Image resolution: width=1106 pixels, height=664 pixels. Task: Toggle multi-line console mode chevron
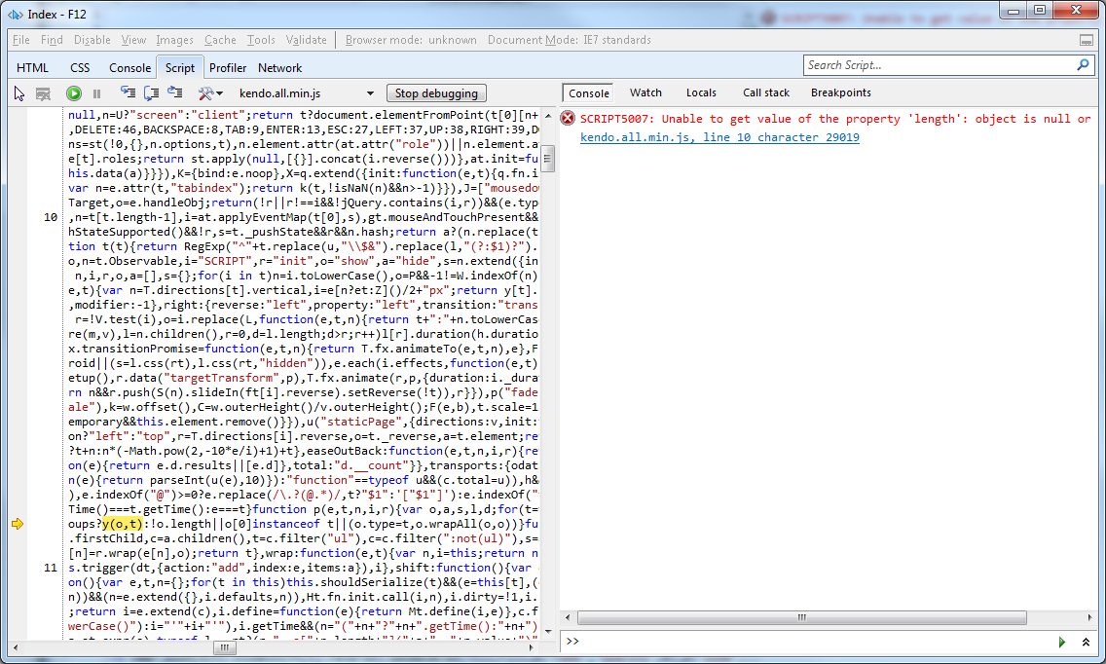point(1086,642)
